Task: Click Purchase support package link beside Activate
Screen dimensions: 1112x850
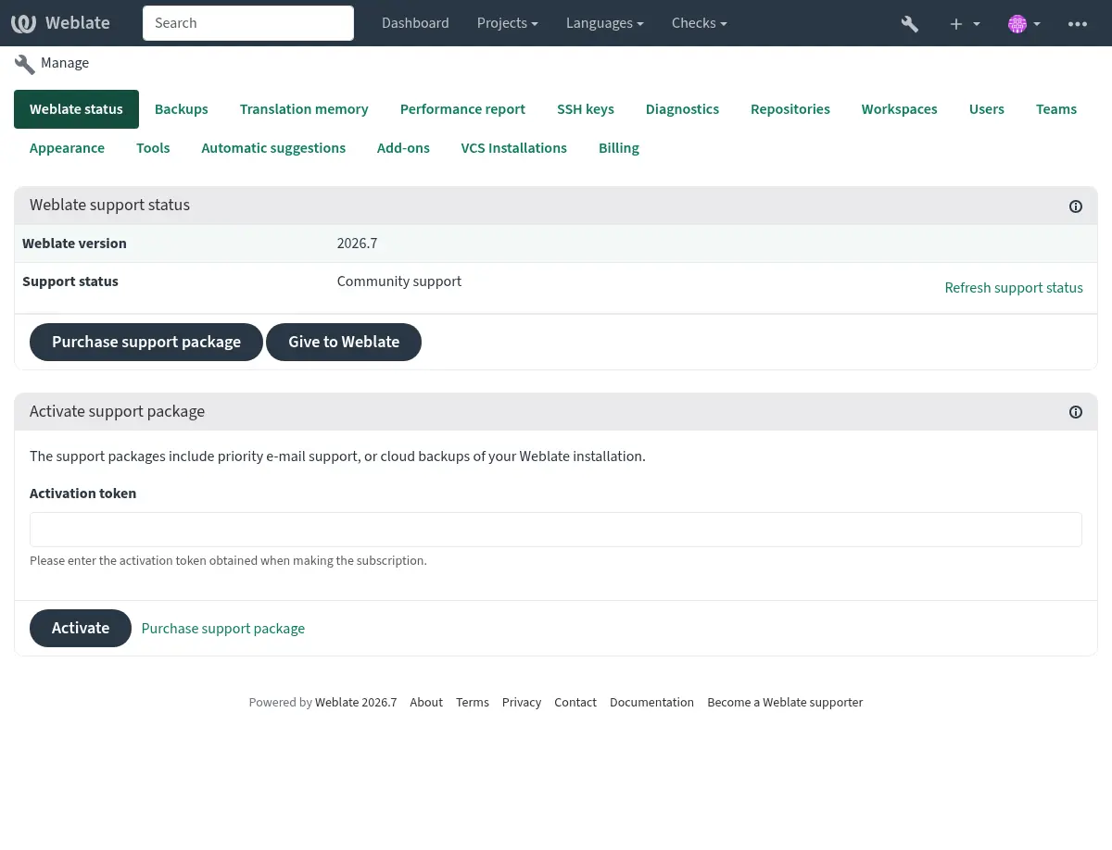Action: click(x=223, y=629)
